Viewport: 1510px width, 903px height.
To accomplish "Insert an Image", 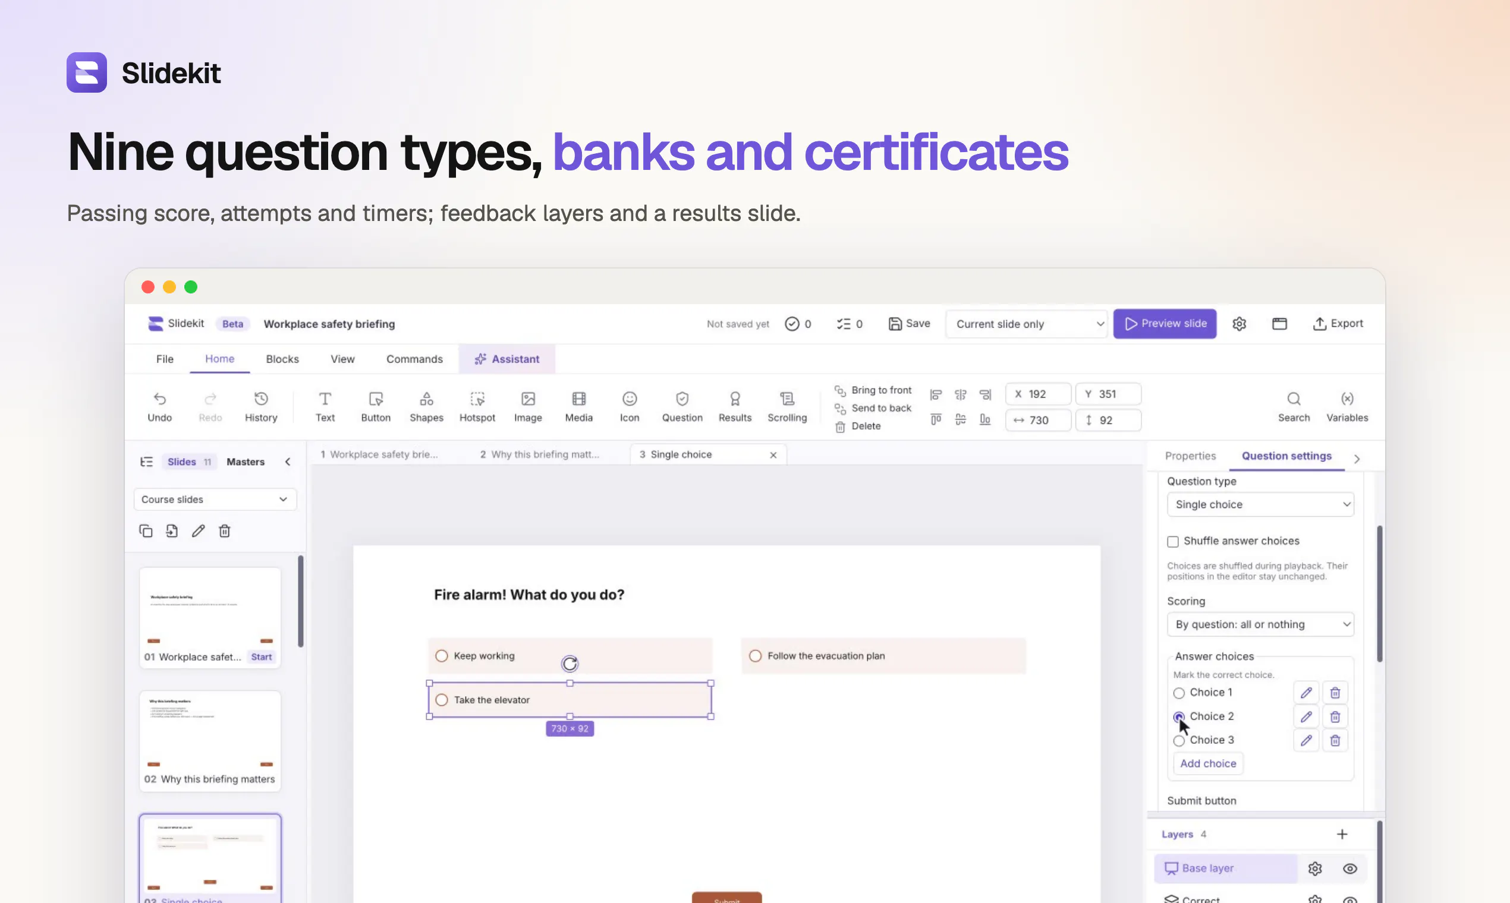I will pyautogui.click(x=527, y=406).
